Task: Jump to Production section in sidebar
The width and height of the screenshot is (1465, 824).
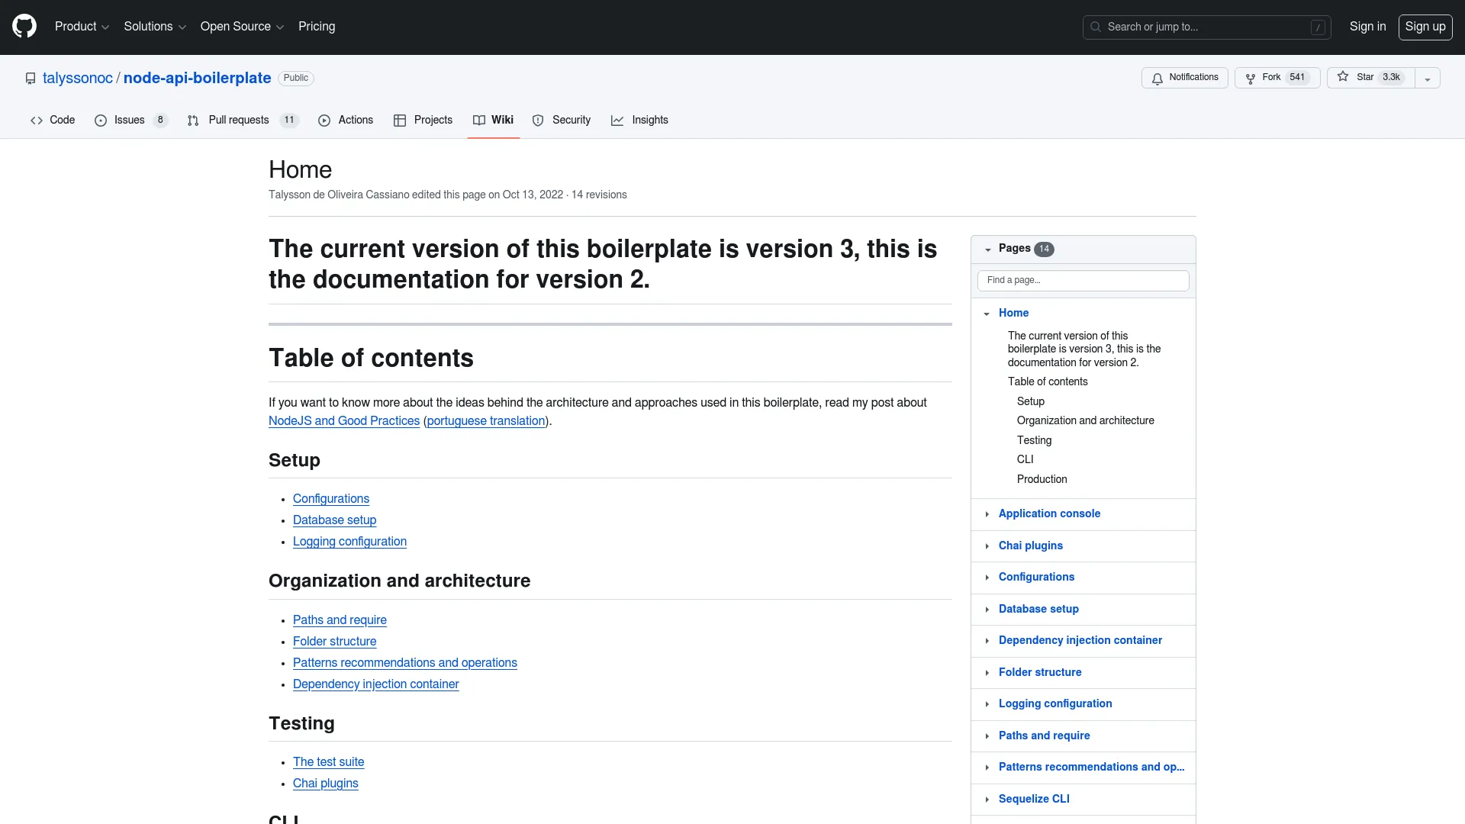Action: pyautogui.click(x=1042, y=480)
